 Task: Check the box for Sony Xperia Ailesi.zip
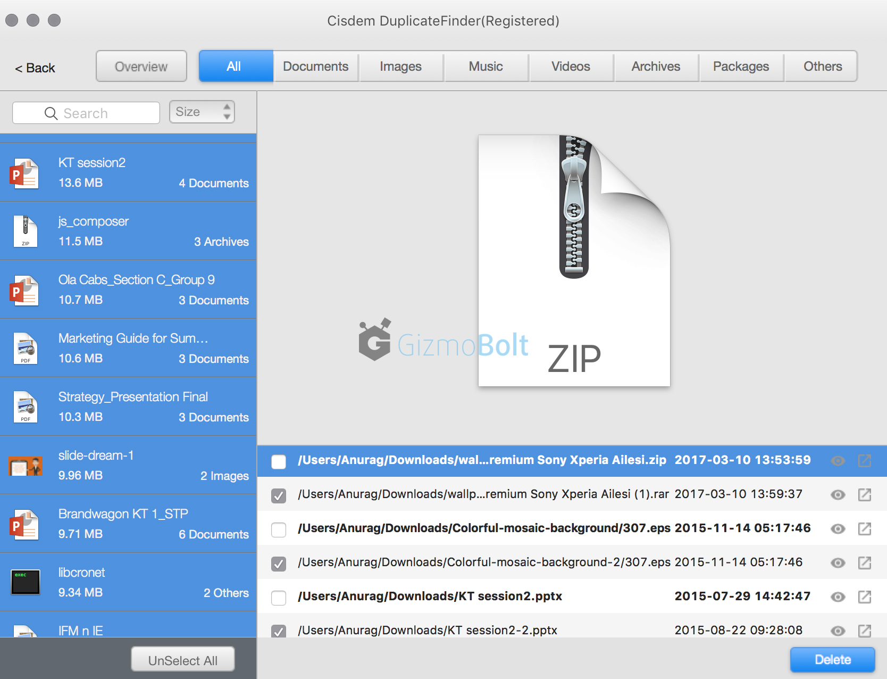click(279, 461)
